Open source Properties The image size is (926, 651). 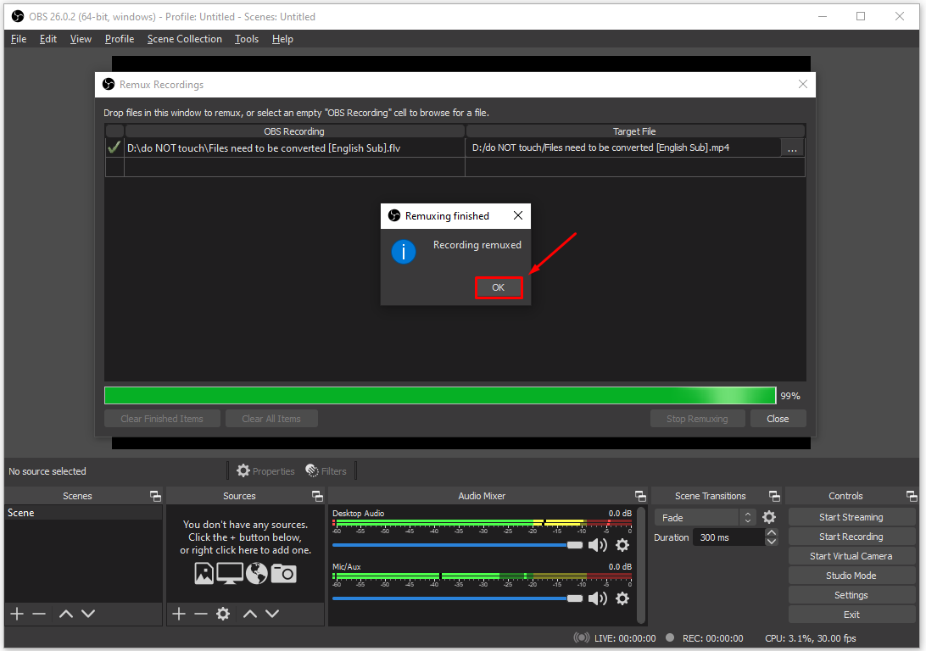click(x=265, y=471)
